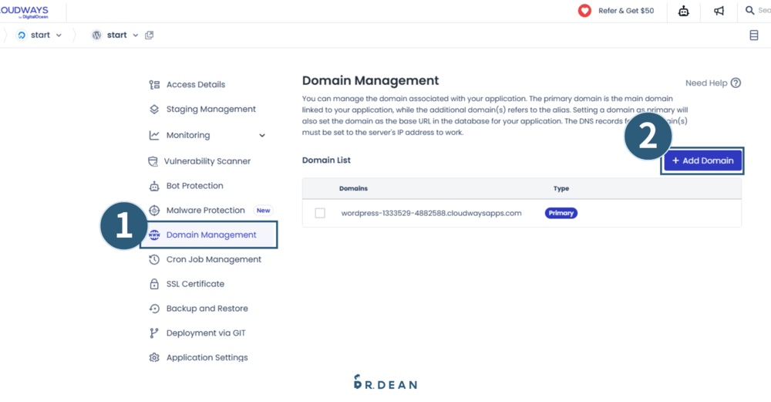The height and width of the screenshot is (402, 771).
Task: Click the Bot Protection robot icon
Action: click(x=153, y=186)
